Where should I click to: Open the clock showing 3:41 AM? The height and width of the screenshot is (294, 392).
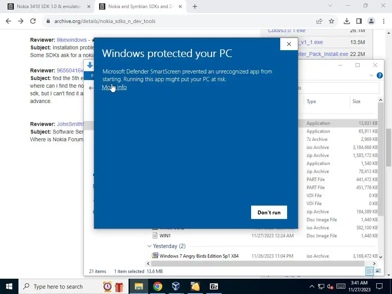click(x=359, y=286)
